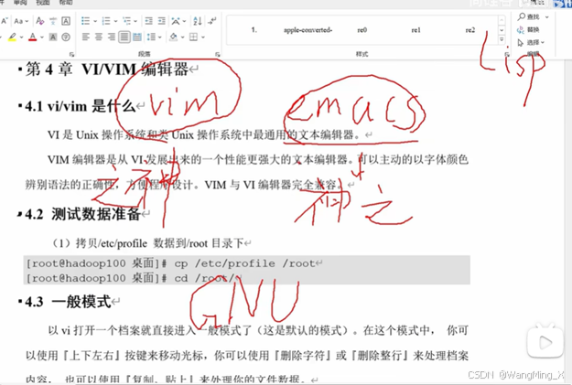Open the Borders dropdown arrow
The image size is (572, 385).
click(203, 37)
